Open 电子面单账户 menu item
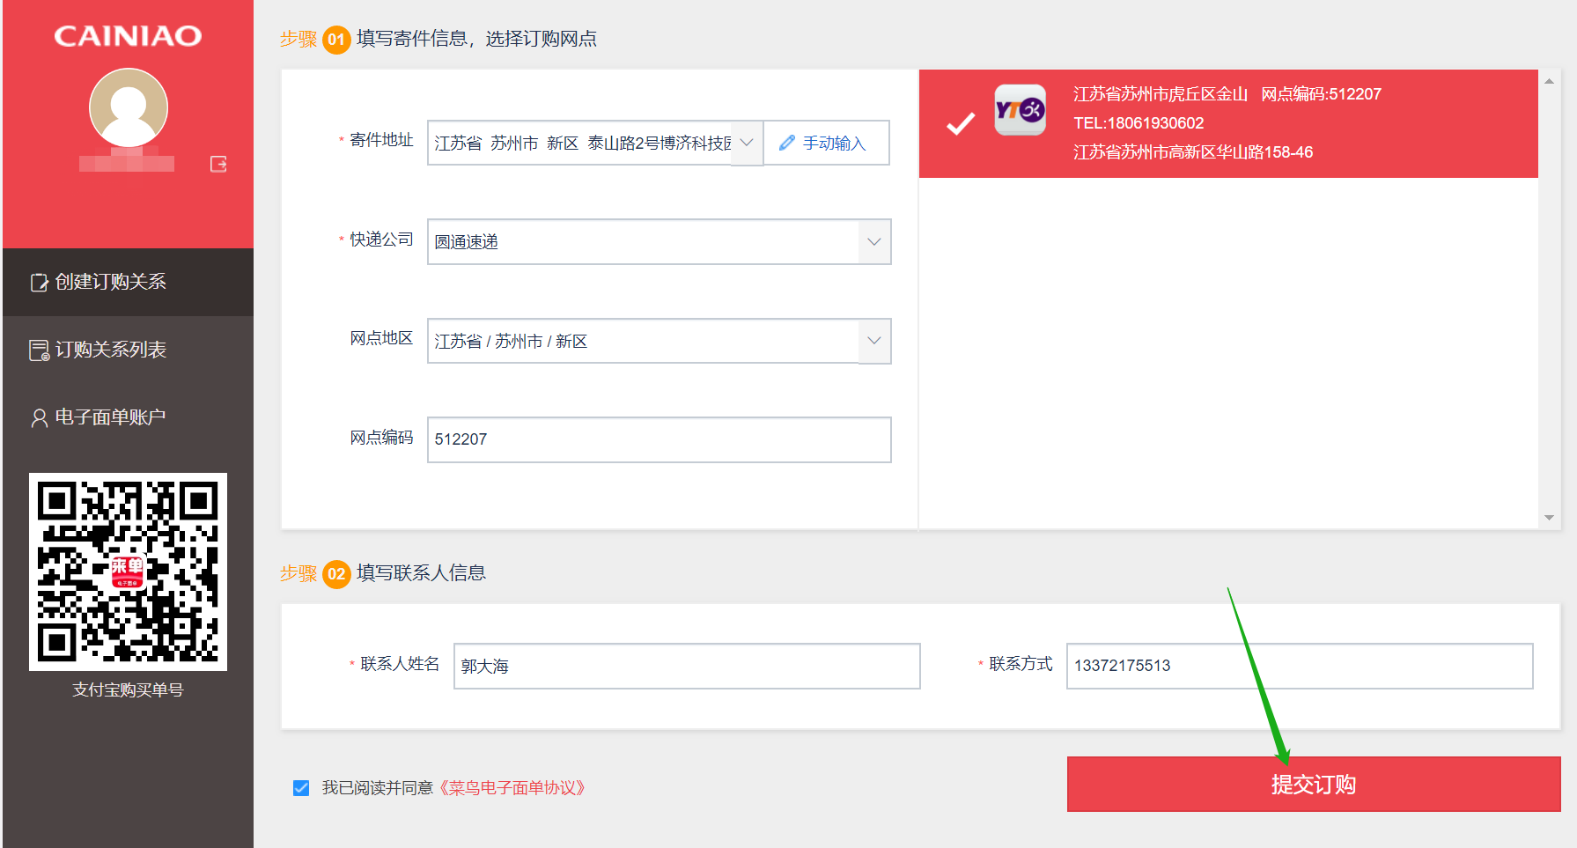 (x=129, y=417)
